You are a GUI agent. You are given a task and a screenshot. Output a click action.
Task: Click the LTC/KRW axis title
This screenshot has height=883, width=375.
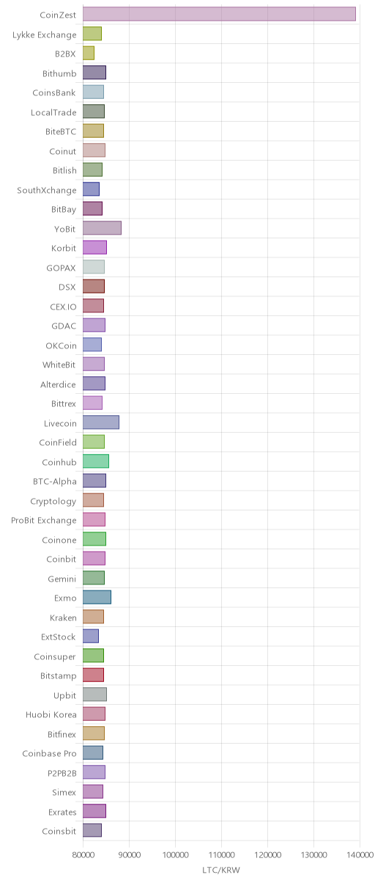[x=221, y=871]
